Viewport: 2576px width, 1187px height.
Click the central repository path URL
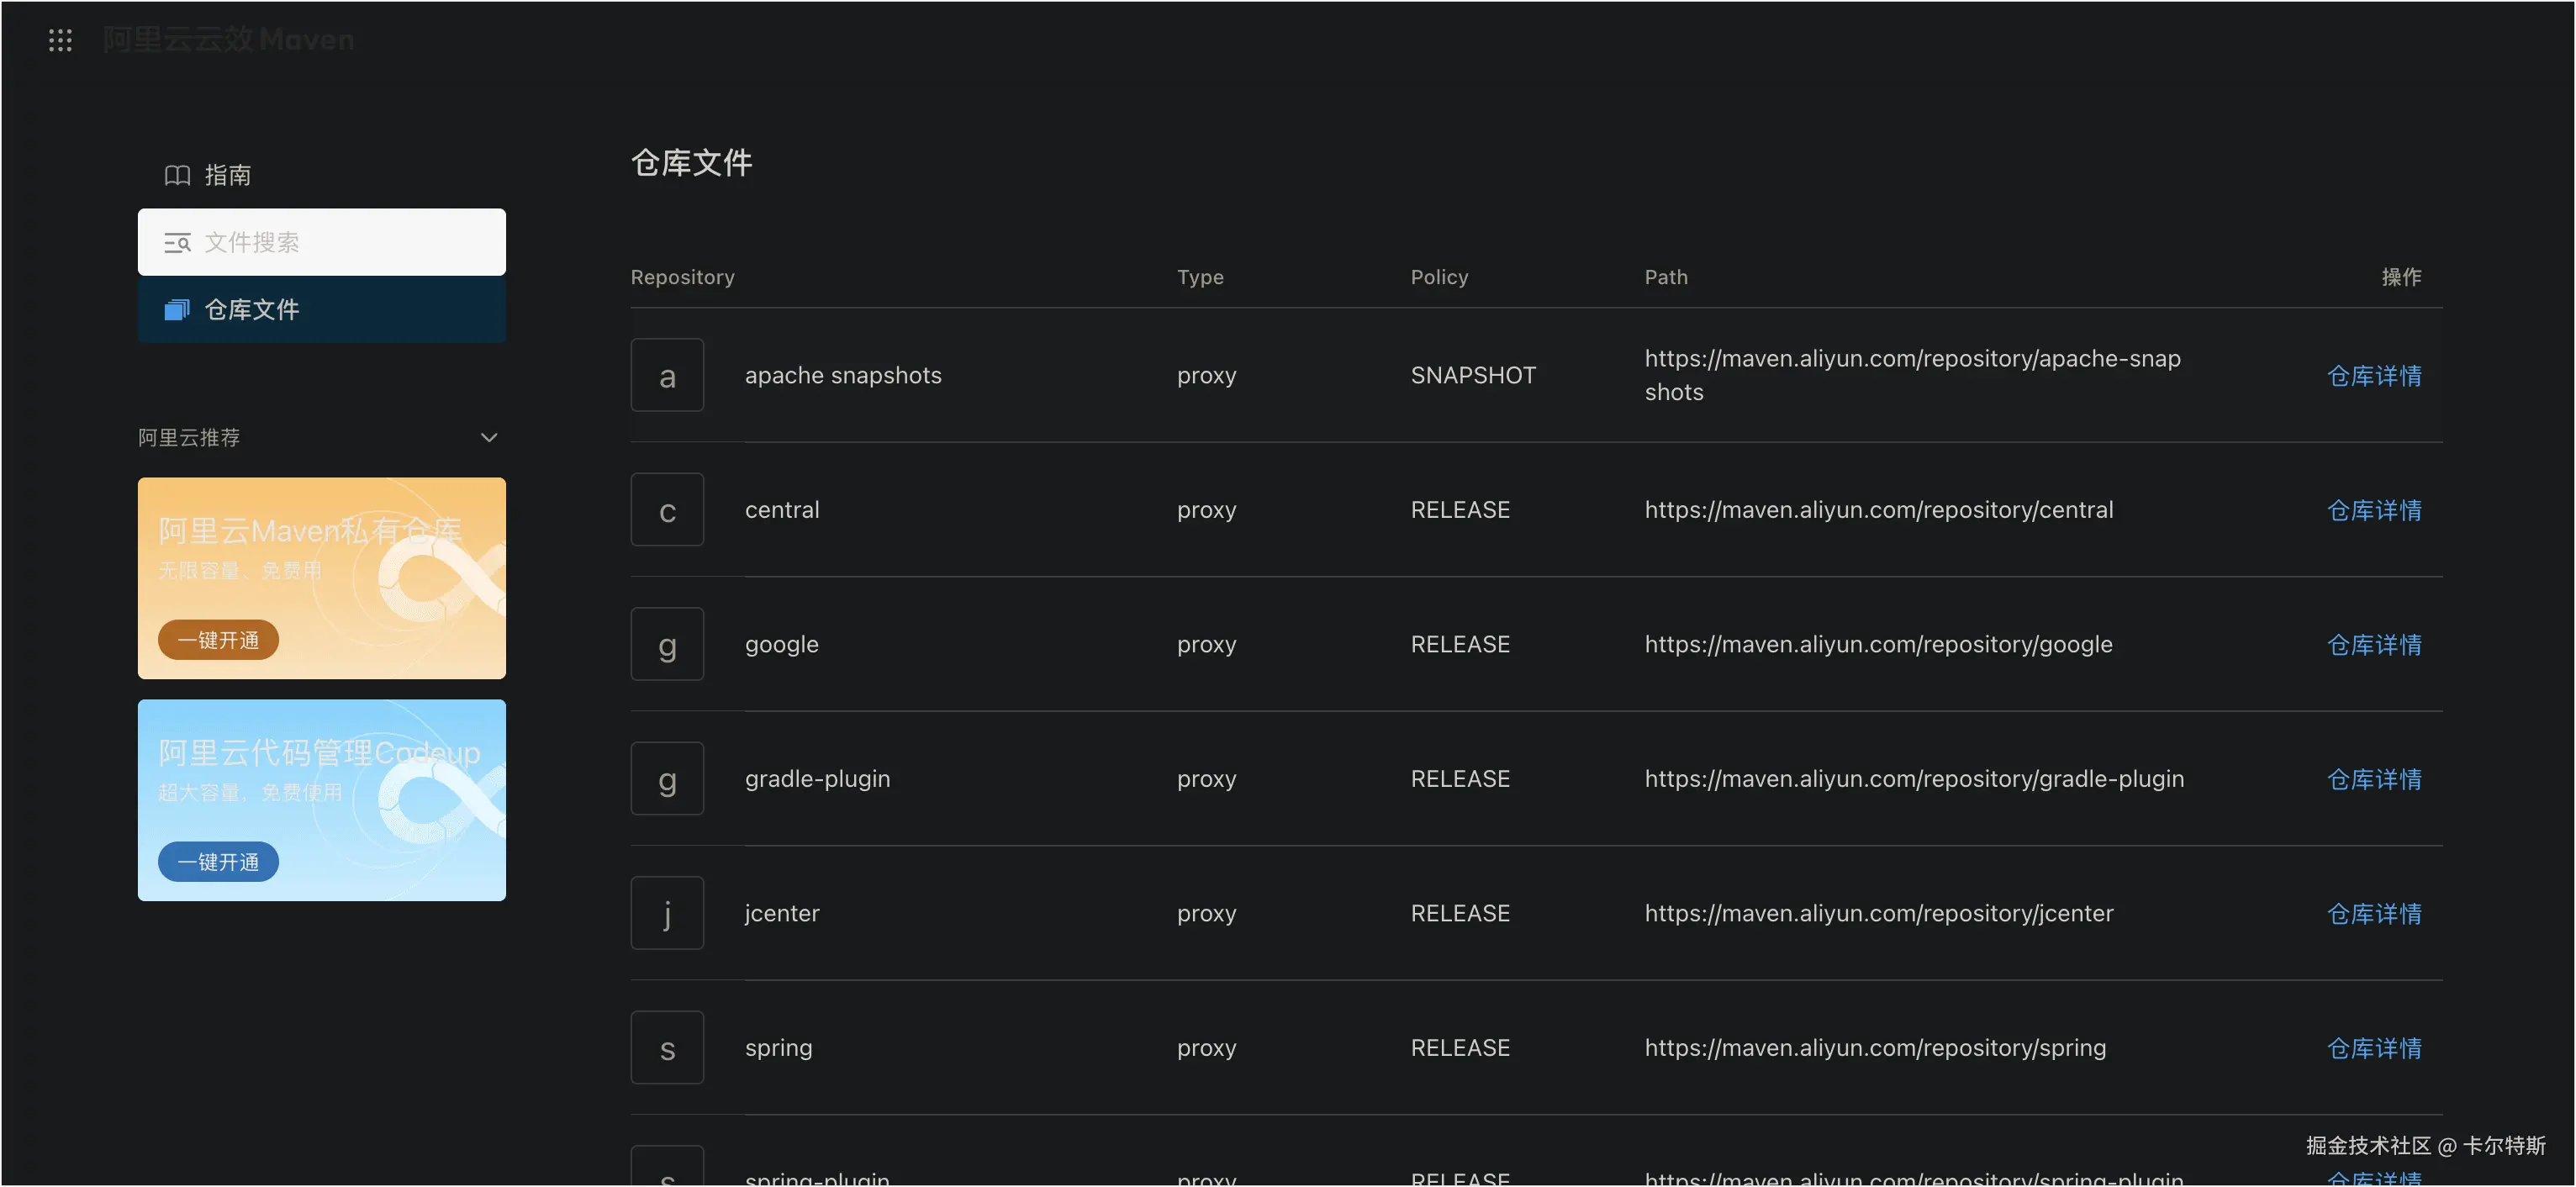pyautogui.click(x=1878, y=510)
